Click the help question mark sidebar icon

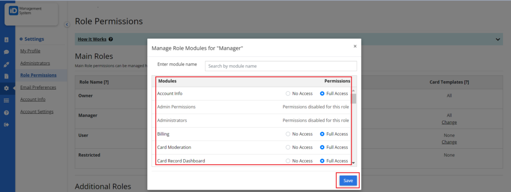coord(6,112)
